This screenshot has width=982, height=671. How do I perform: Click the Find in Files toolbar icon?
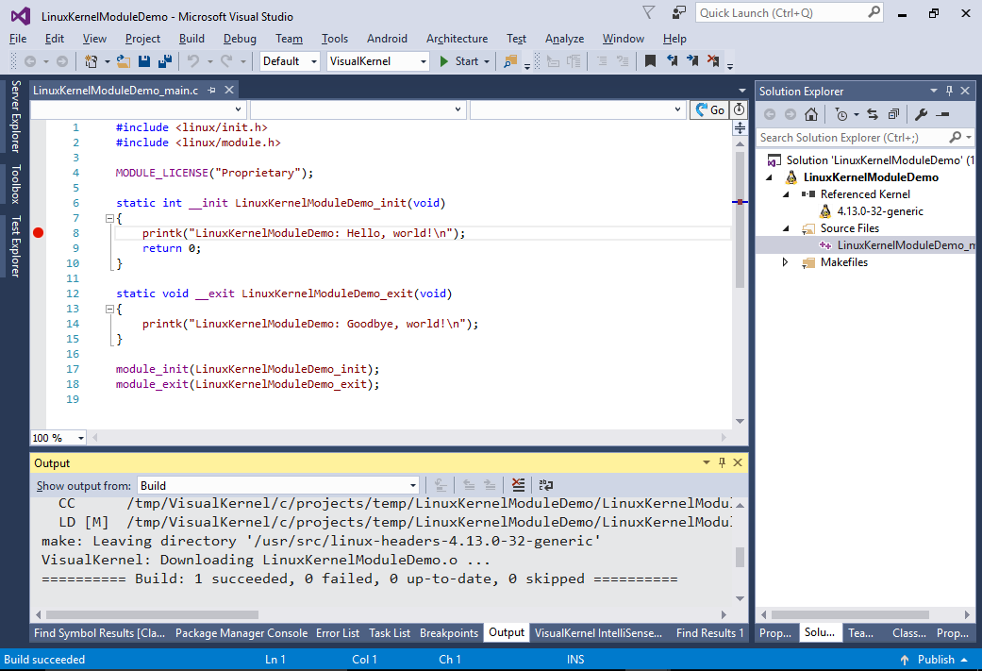[510, 60]
